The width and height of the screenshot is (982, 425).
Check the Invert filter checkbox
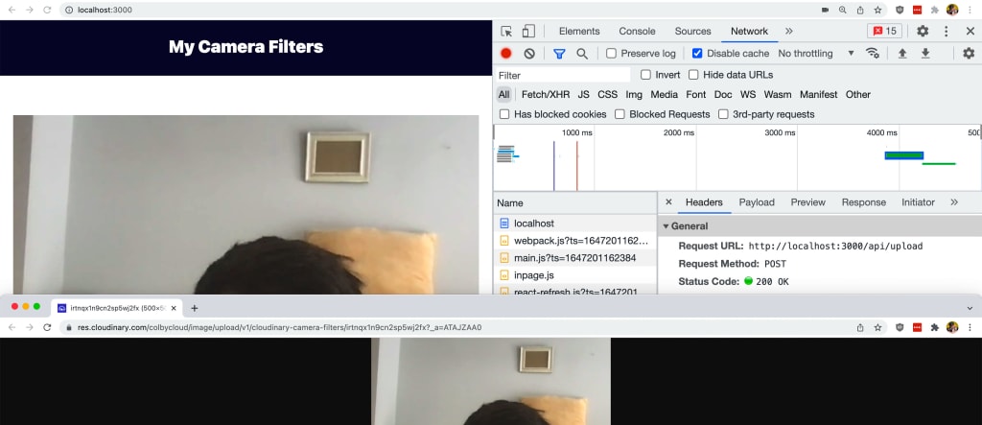click(645, 75)
